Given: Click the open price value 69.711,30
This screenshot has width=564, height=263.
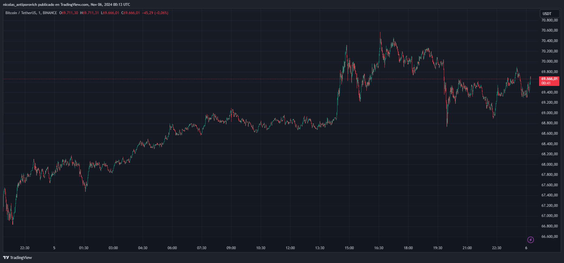Looking at the screenshot, I should 70,13.
